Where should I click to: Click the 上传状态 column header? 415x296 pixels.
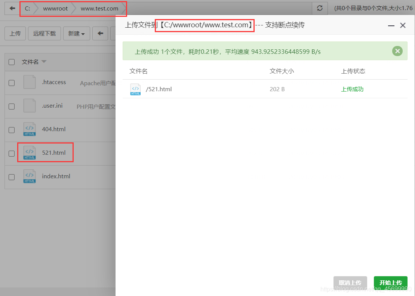click(x=353, y=71)
